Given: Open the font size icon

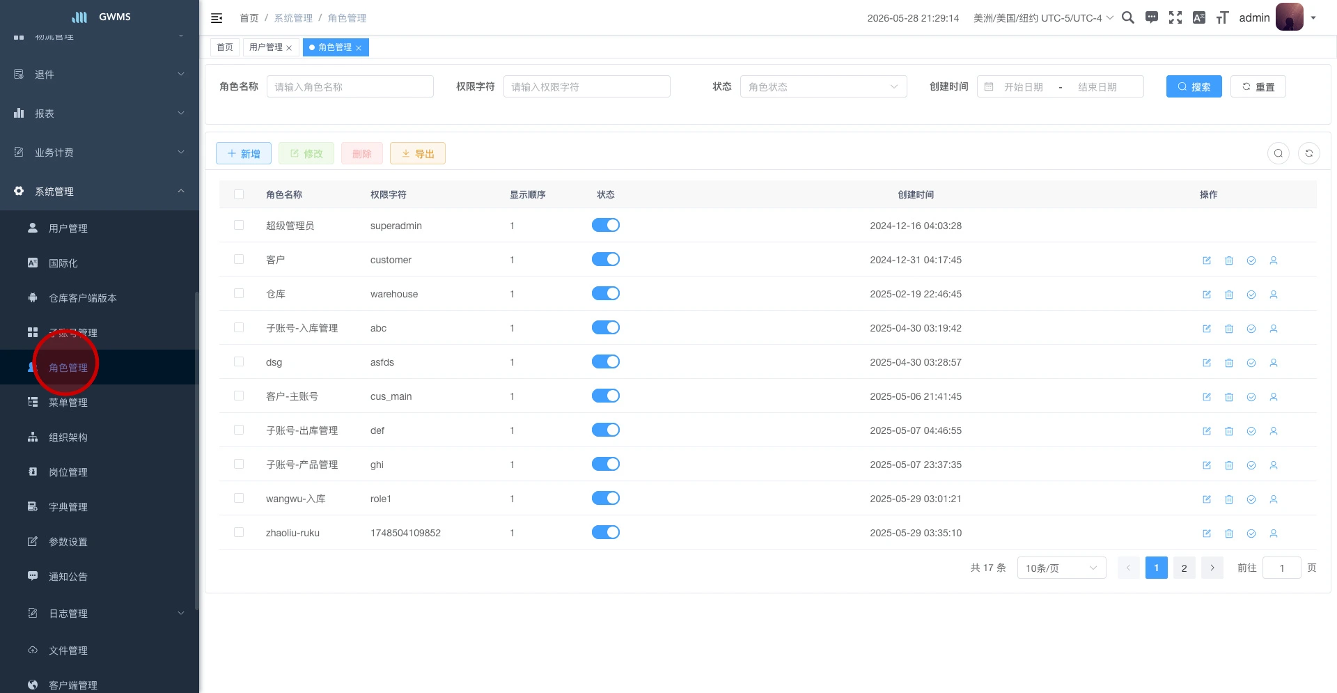Looking at the screenshot, I should pos(1222,17).
